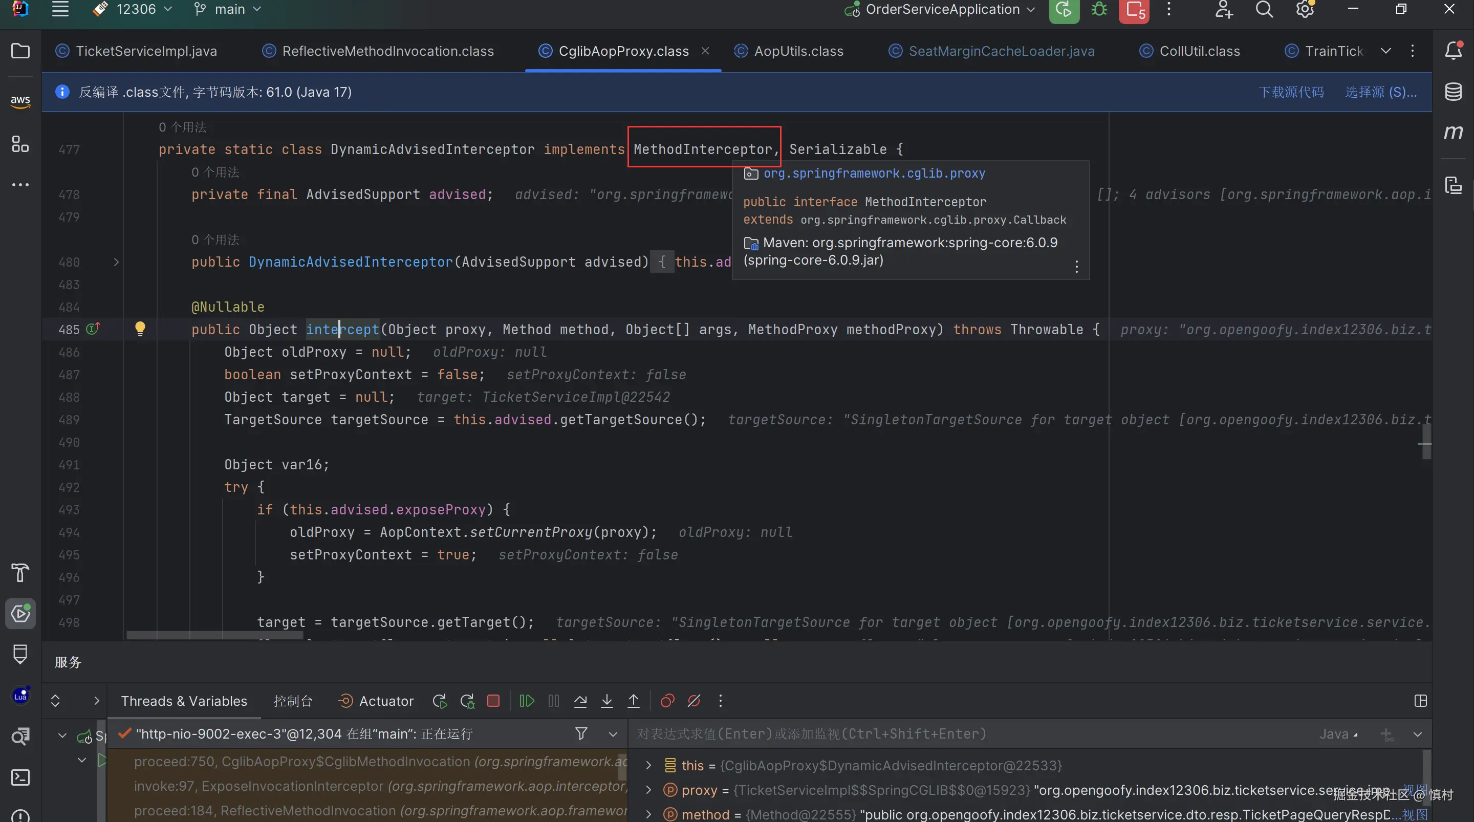Click the 下载源代码 download sources link

1291,92
